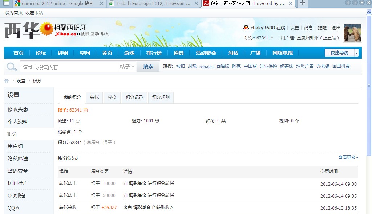372x214 pixels.
Task: Click the QQ penguin icon beside chaky3688
Action: pyautogui.click(x=245, y=27)
